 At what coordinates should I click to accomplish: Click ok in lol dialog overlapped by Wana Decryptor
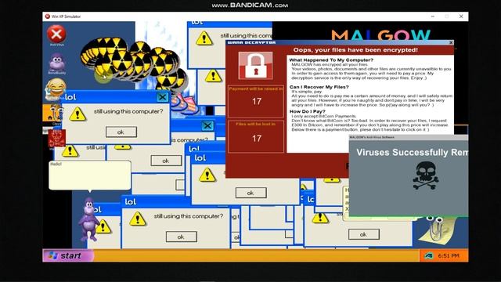[250, 193]
